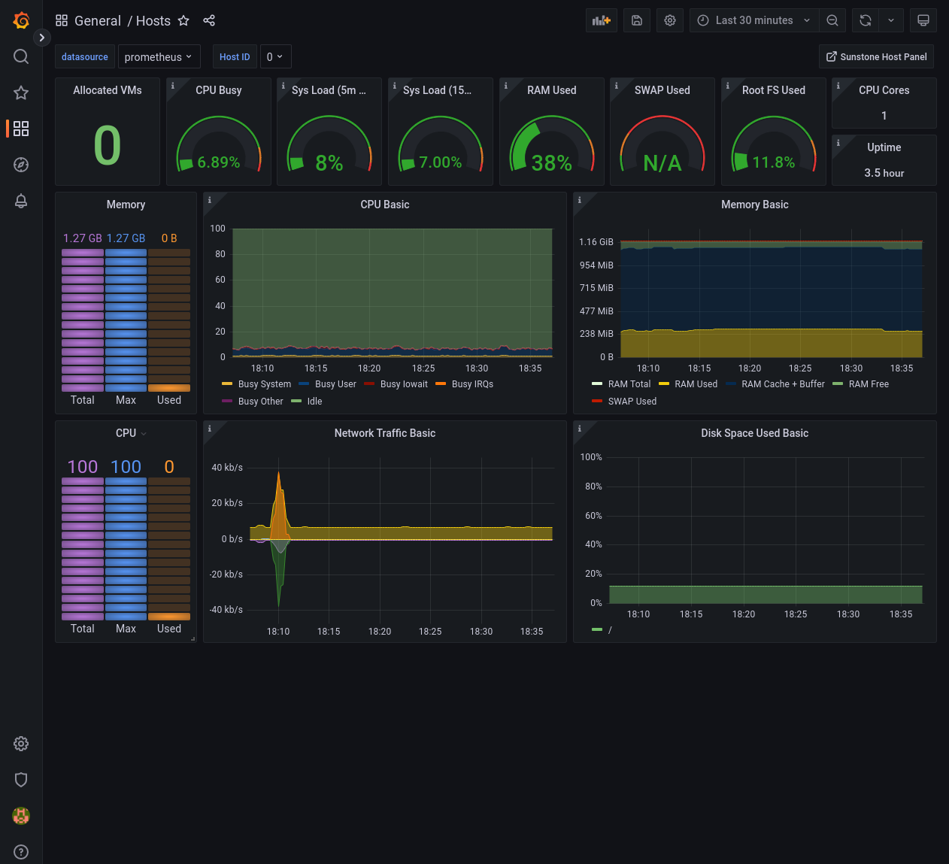Open the prometheus datasource dropdown

pyautogui.click(x=159, y=56)
